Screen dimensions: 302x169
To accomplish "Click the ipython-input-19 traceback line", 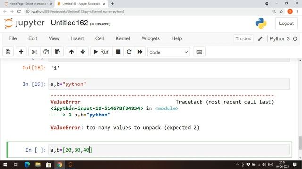I will pyautogui.click(x=115, y=108).
